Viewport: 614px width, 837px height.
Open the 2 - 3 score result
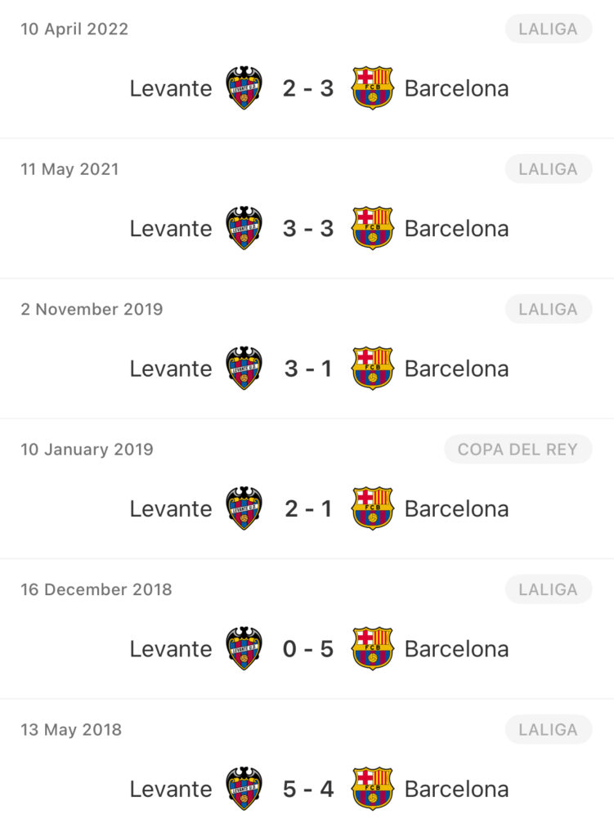(x=308, y=88)
